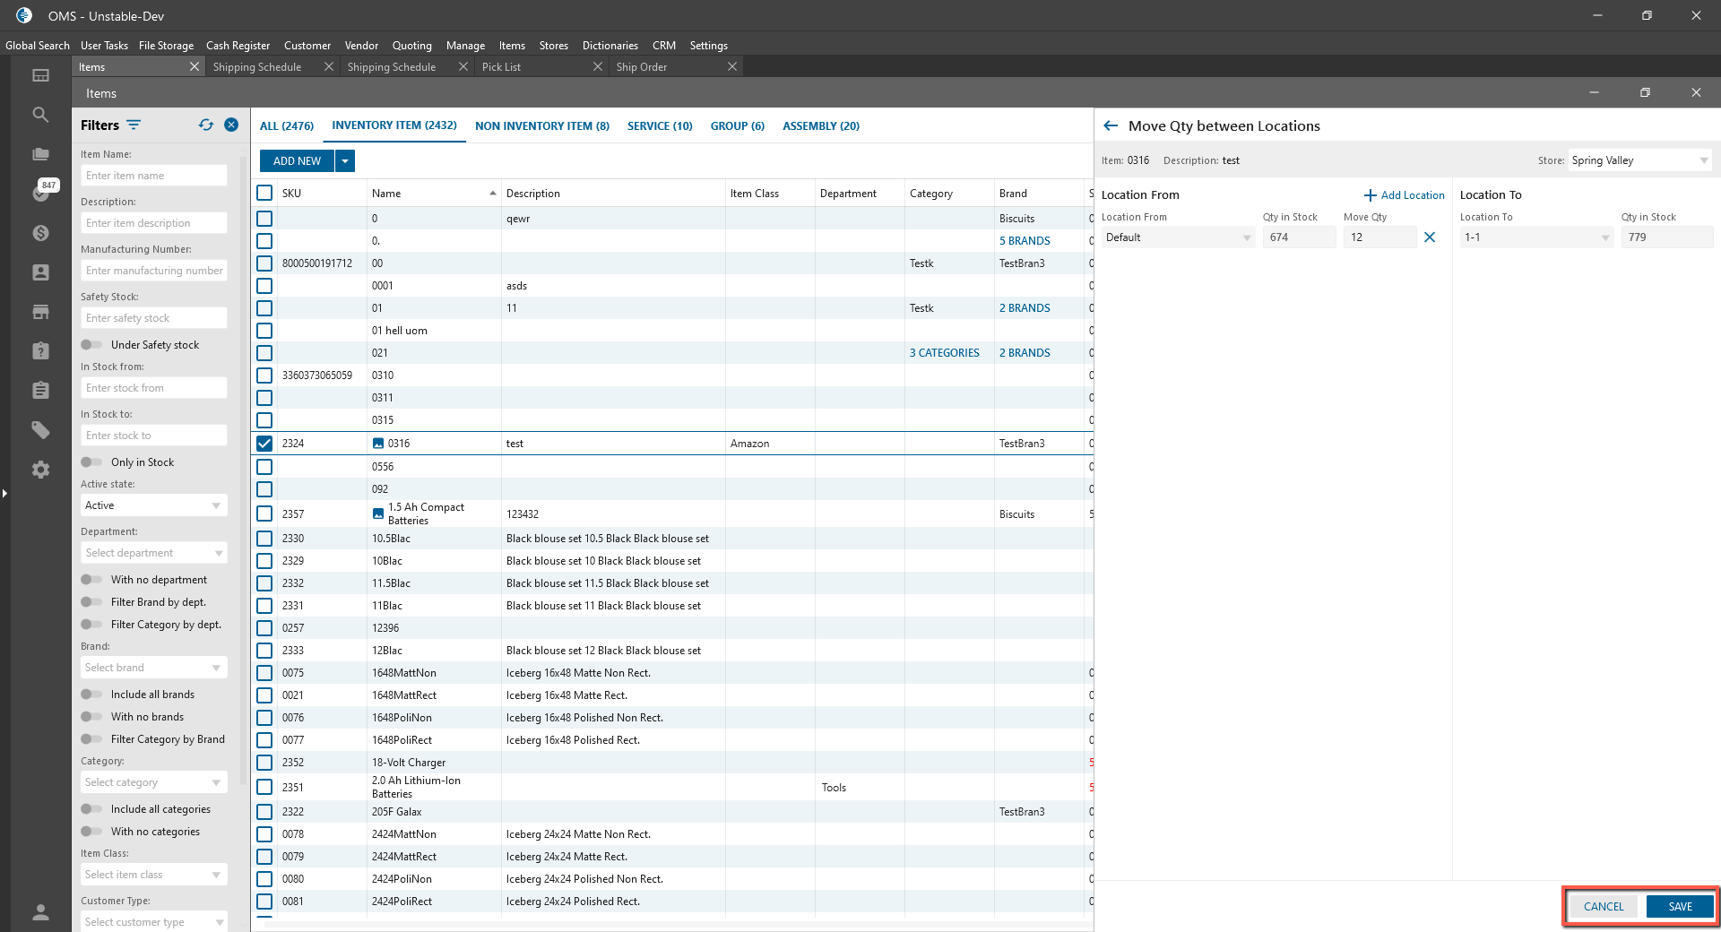The width and height of the screenshot is (1721, 932).
Task: Click the Add Location link
Action: pyautogui.click(x=1404, y=195)
